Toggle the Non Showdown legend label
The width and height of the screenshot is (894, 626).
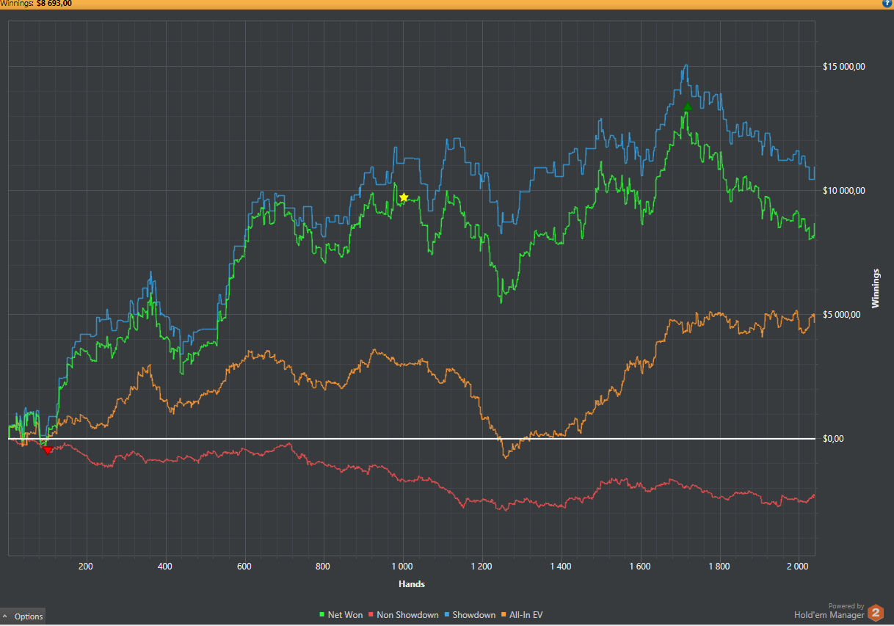pyautogui.click(x=407, y=615)
